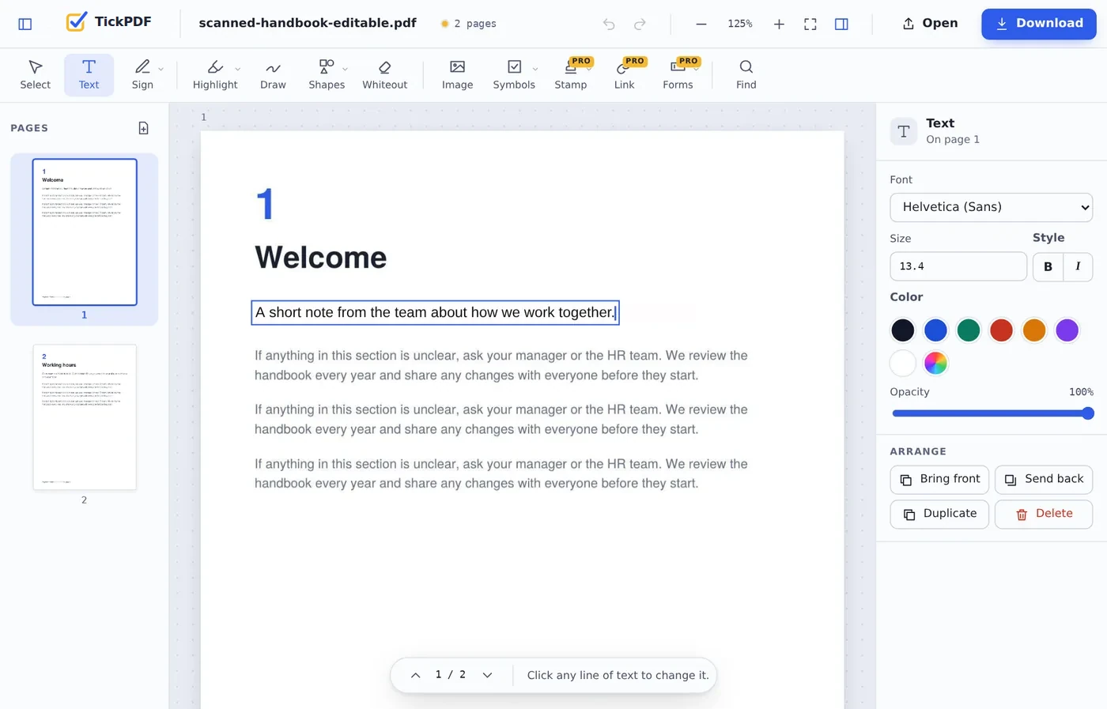Send the text box to back
Image resolution: width=1107 pixels, height=709 pixels.
(1044, 480)
